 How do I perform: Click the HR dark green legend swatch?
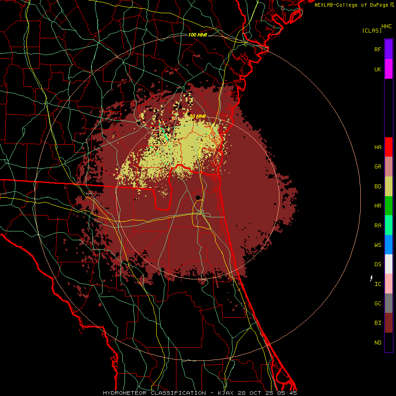[389, 206]
